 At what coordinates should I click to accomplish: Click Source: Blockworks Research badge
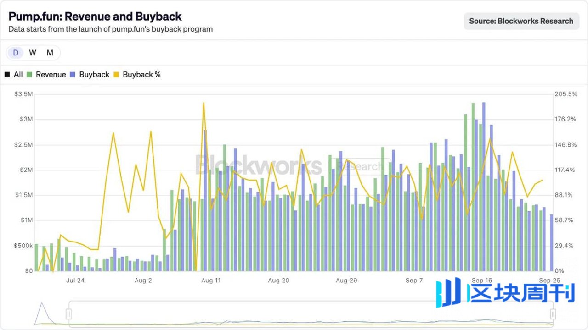click(x=521, y=21)
